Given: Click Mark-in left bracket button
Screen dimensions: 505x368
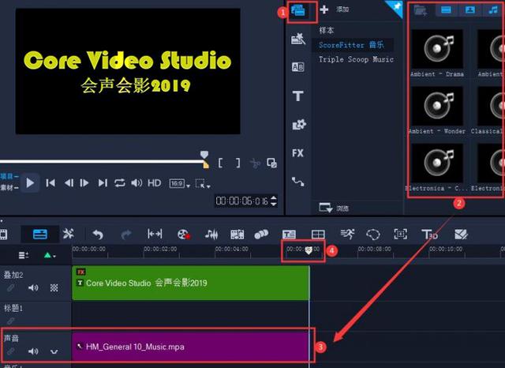Looking at the screenshot, I should (220, 163).
